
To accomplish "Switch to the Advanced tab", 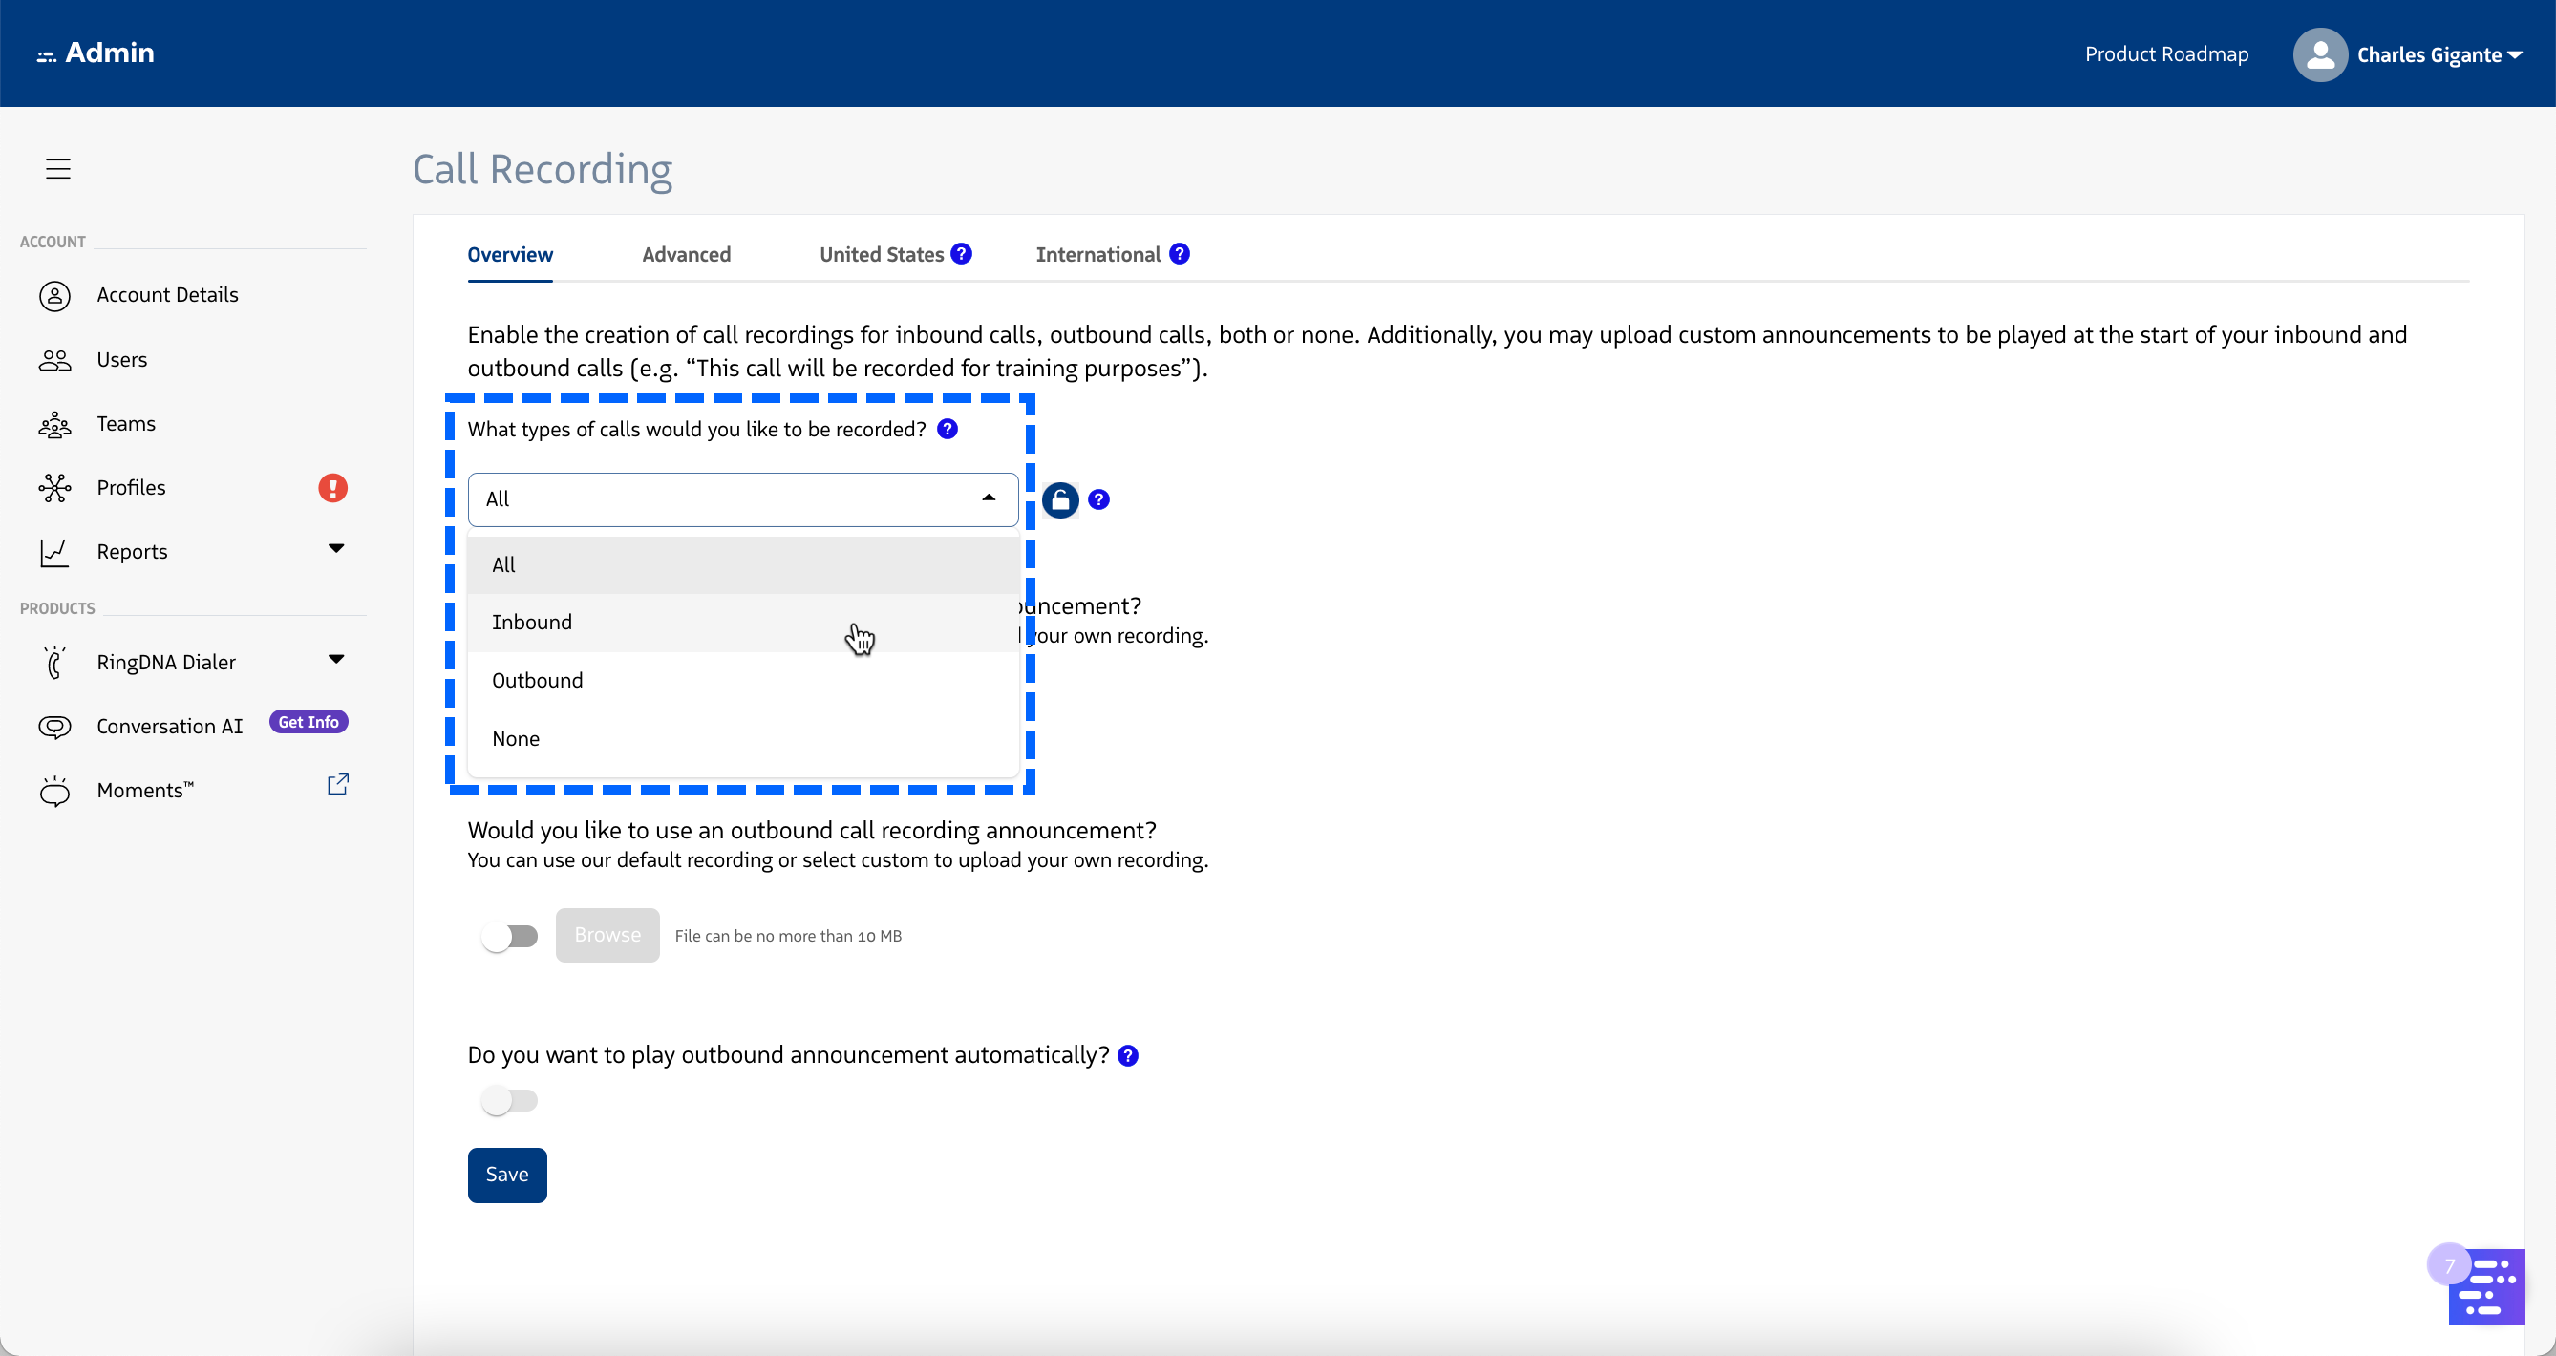I will pos(686,255).
